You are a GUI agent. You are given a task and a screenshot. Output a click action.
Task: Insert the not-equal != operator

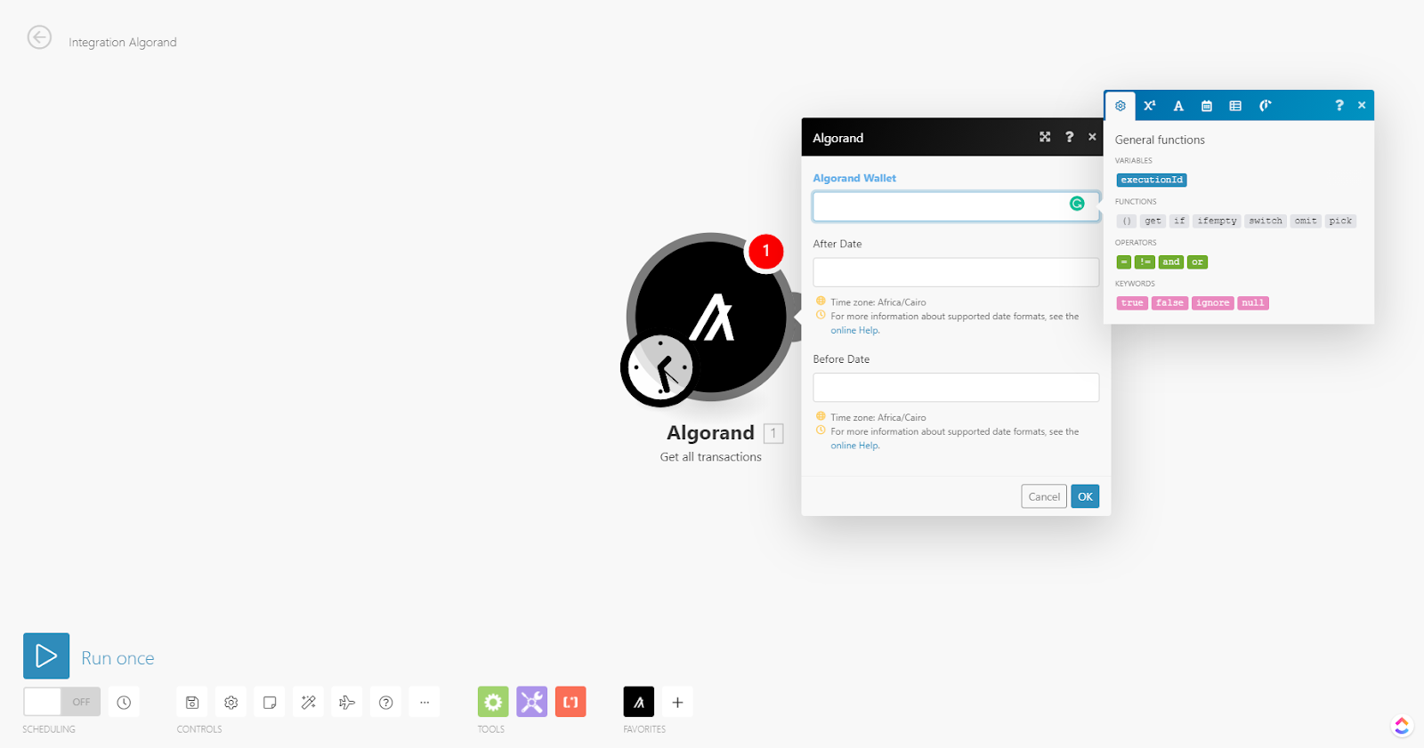[1145, 261]
